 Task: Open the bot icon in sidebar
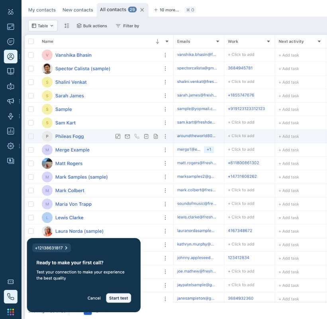coord(10,86)
